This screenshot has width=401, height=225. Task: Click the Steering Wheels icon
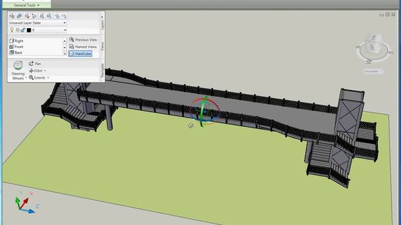18,65
